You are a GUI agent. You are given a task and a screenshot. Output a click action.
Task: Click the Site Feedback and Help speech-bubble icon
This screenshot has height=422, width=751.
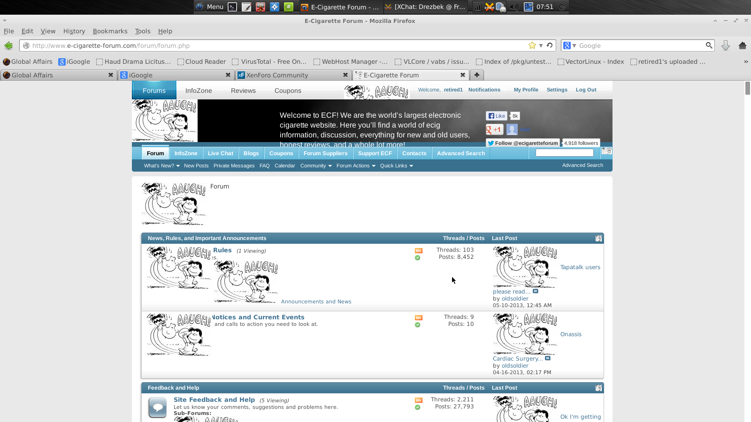pyautogui.click(x=158, y=407)
